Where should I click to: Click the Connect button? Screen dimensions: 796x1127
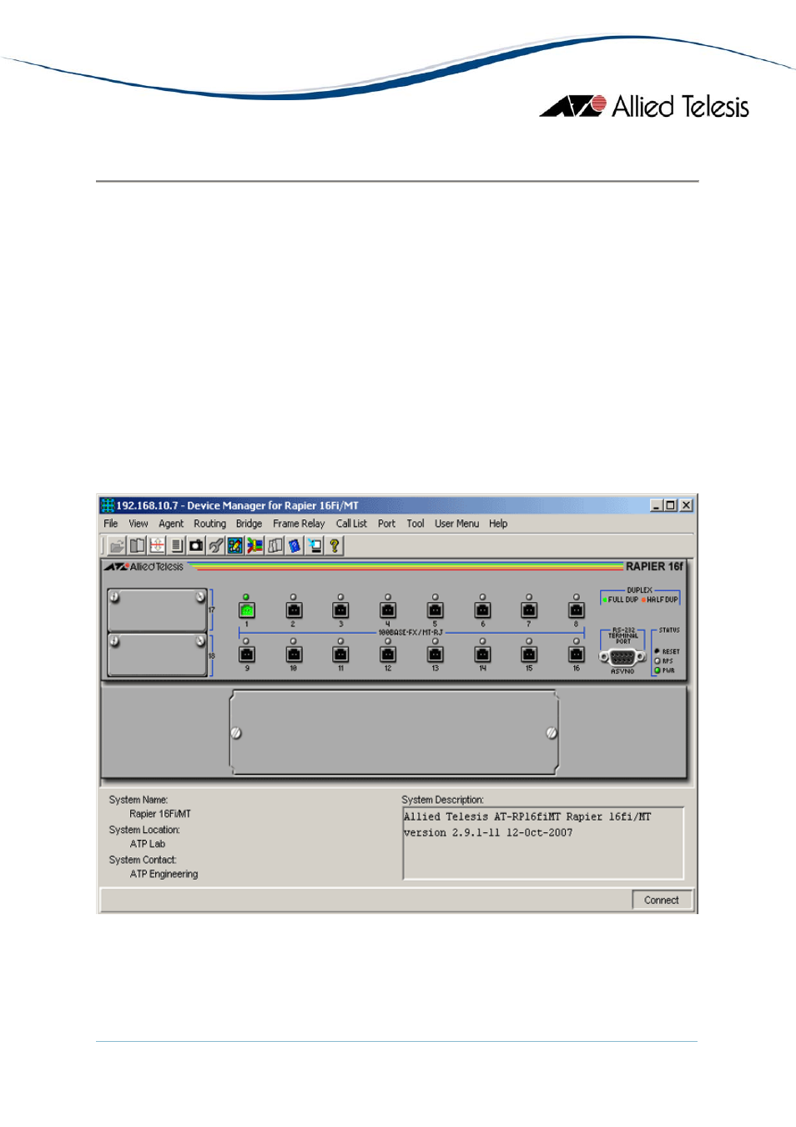[x=662, y=900]
